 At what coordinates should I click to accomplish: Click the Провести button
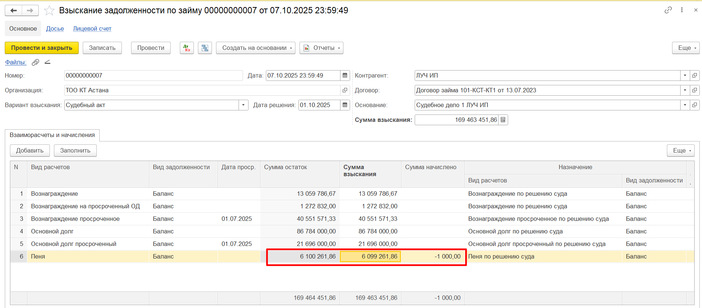(151, 48)
